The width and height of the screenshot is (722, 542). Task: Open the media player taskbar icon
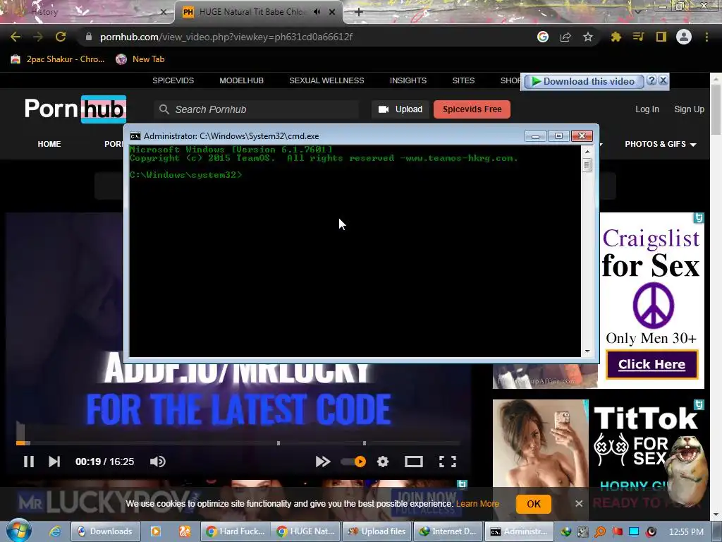pos(156,531)
